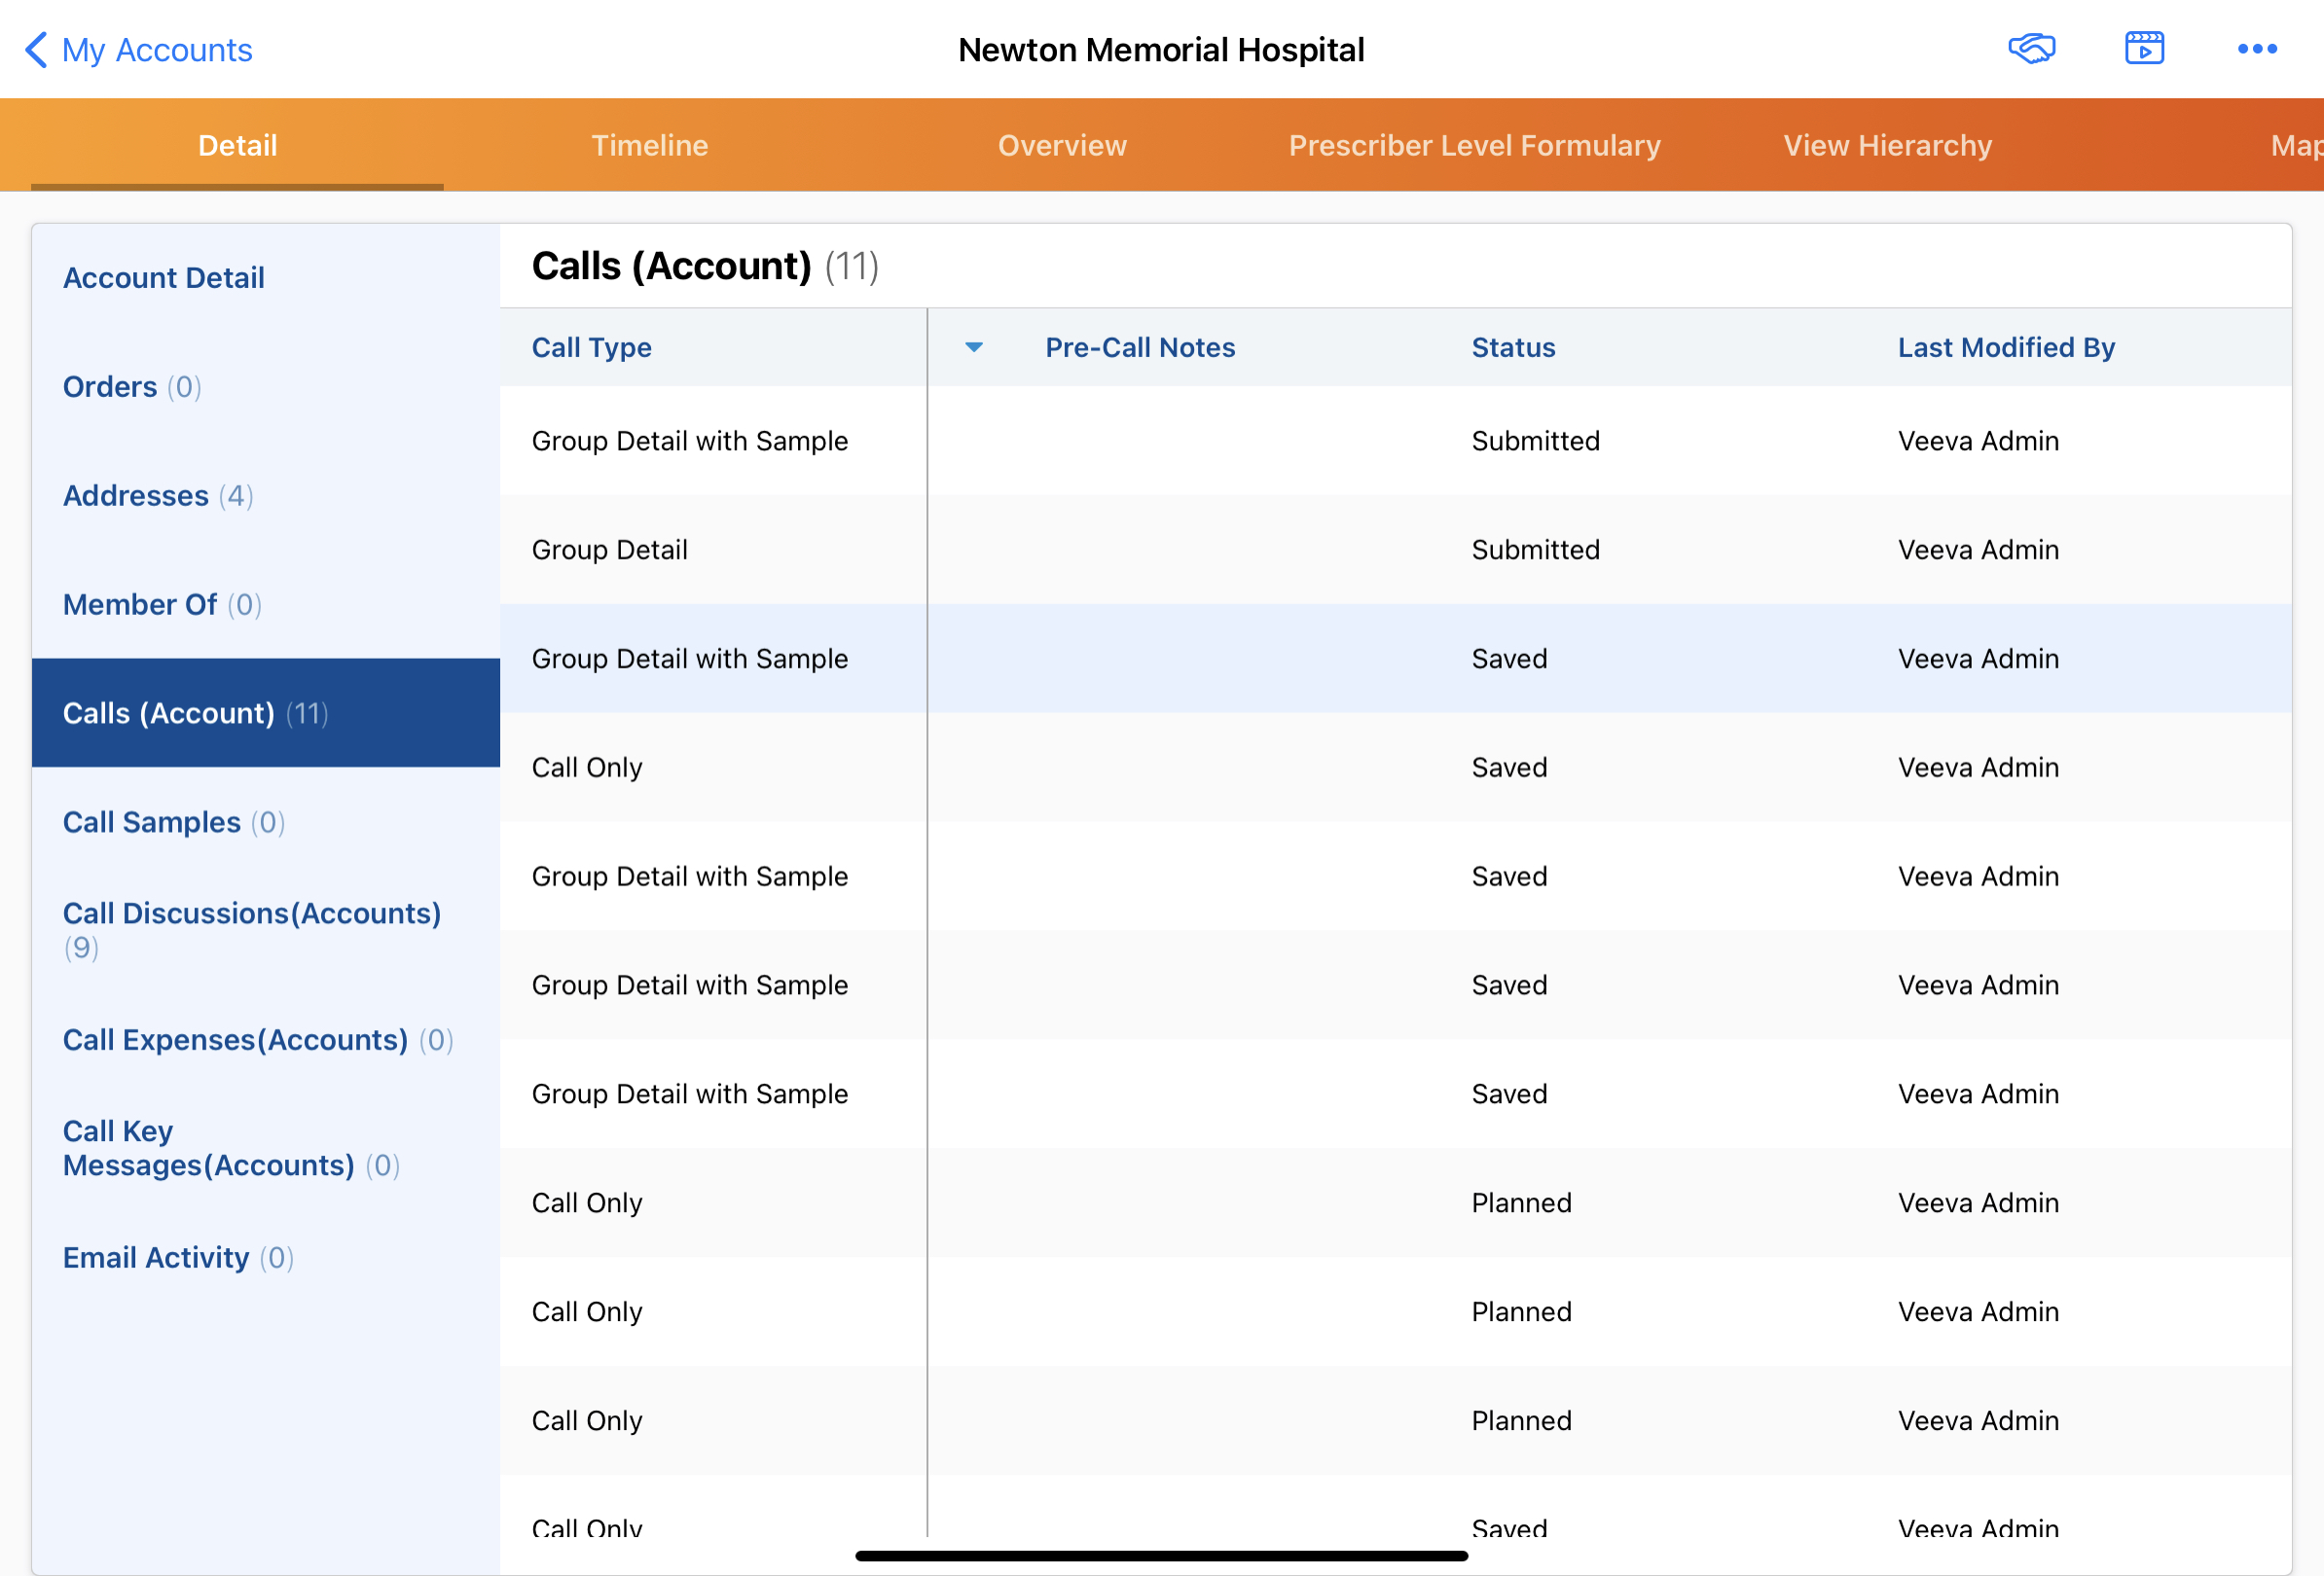Switch to the Timeline tab

pos(649,146)
